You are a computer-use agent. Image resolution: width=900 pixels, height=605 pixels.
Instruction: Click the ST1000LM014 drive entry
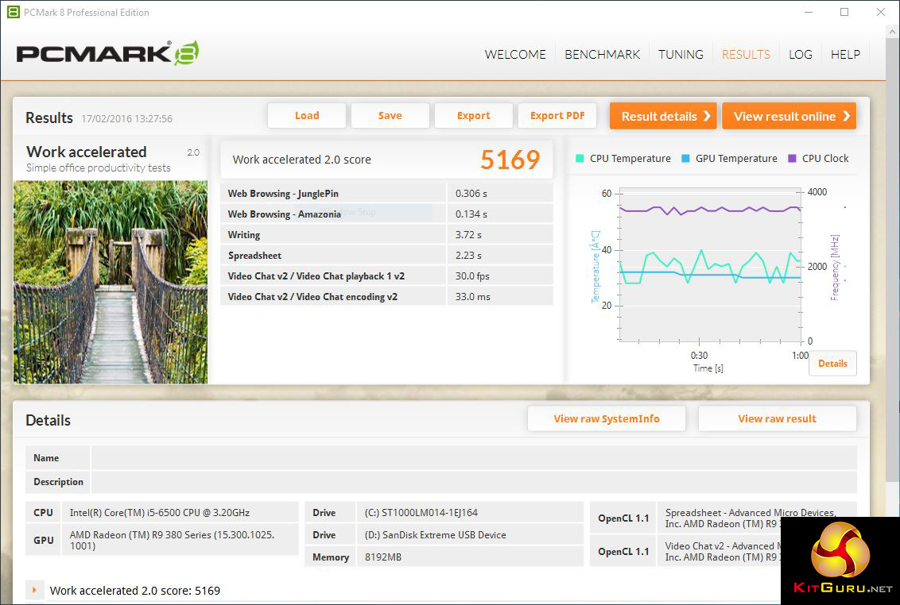point(421,513)
